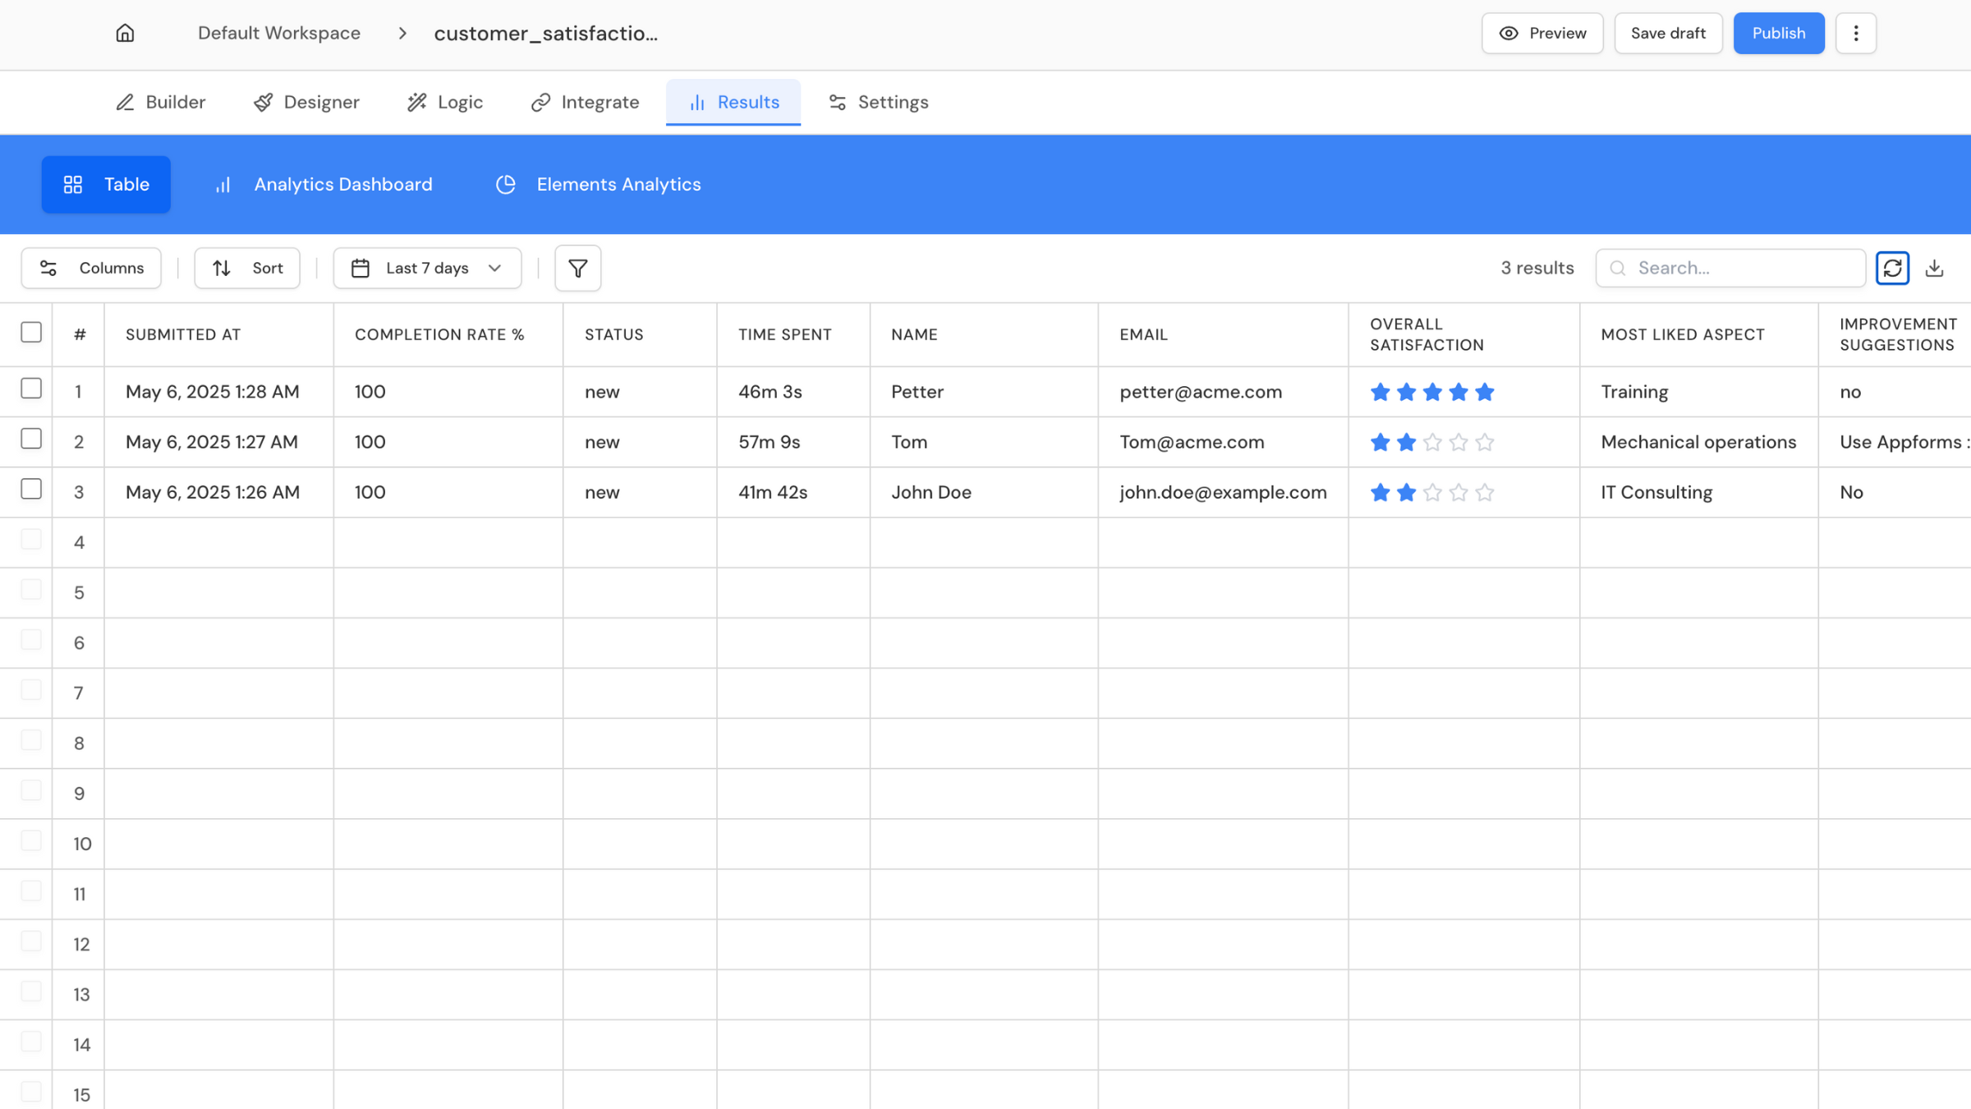The height and width of the screenshot is (1109, 1971).
Task: Open the three-dot more options menu
Action: [1855, 33]
